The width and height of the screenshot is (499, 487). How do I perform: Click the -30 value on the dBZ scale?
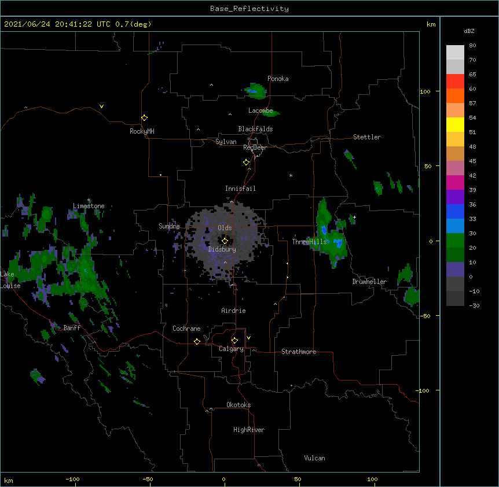(x=474, y=305)
